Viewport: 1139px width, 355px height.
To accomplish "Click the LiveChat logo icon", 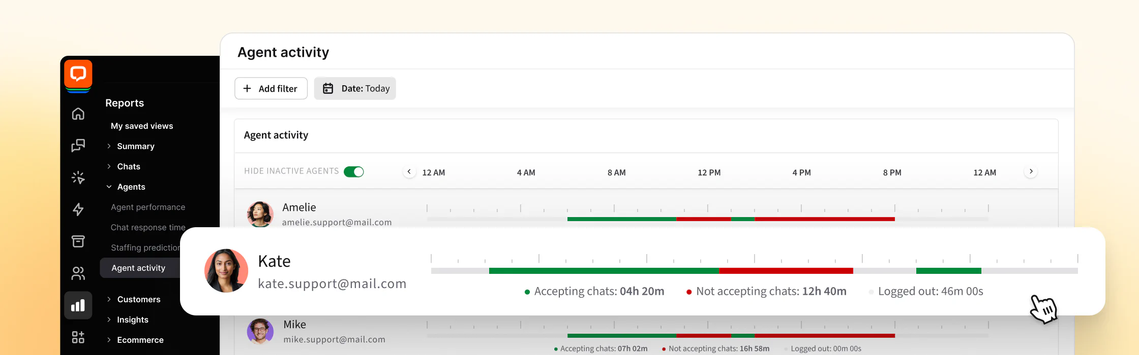I will pyautogui.click(x=78, y=74).
